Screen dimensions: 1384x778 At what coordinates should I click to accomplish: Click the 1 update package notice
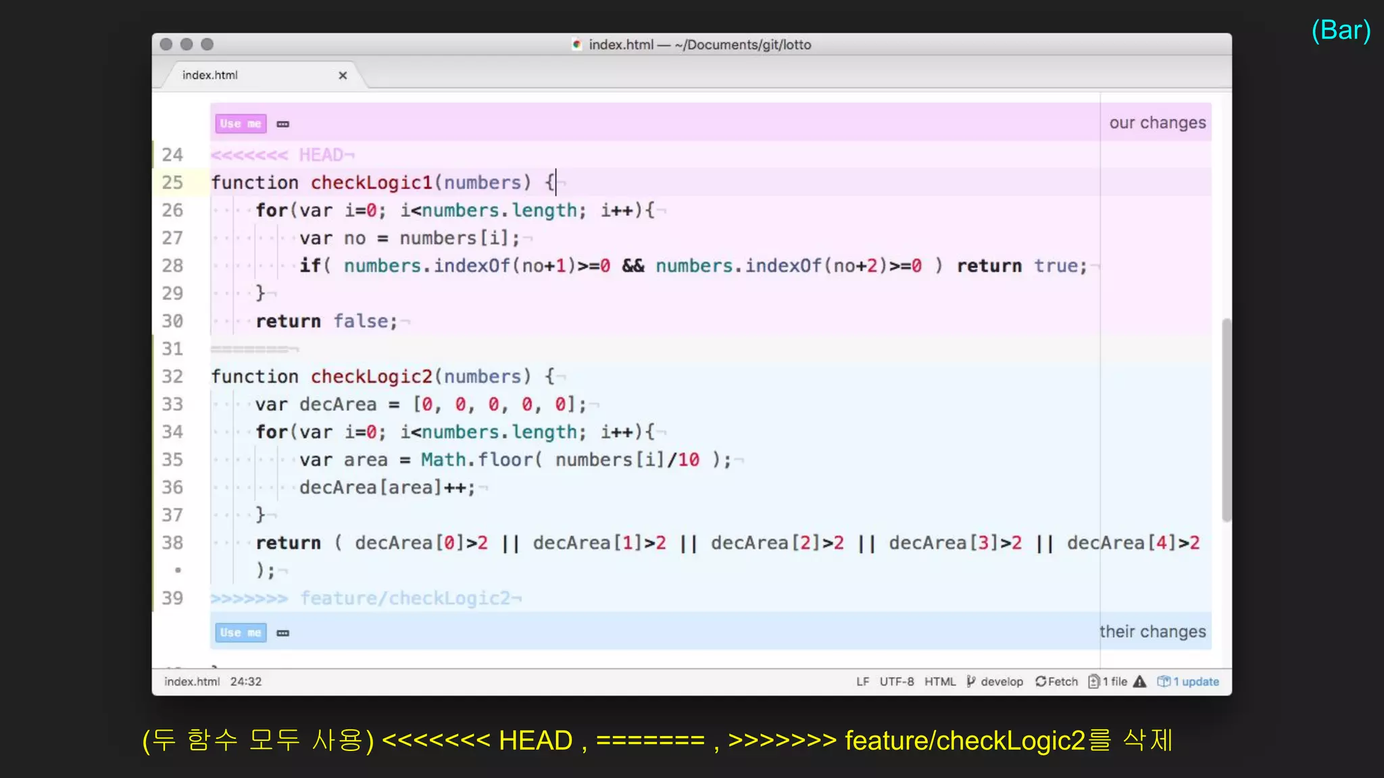coord(1188,681)
